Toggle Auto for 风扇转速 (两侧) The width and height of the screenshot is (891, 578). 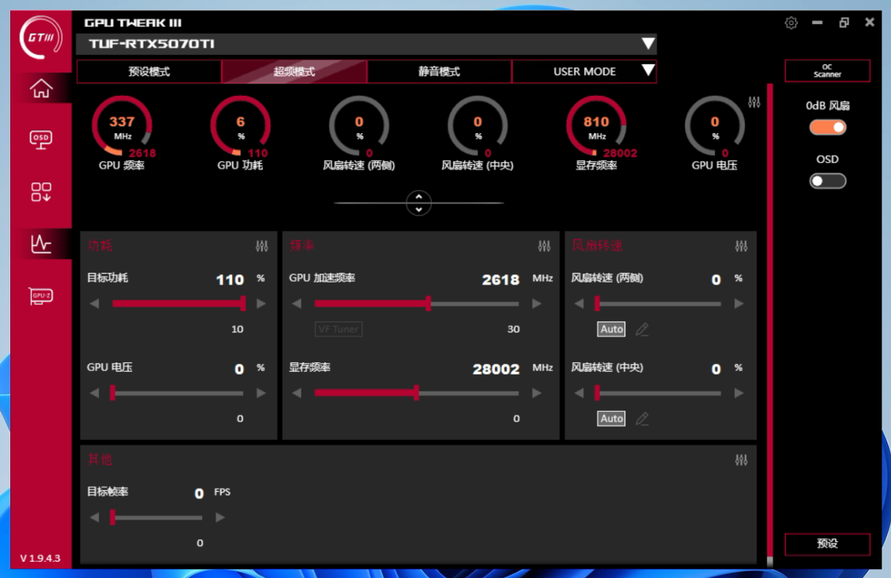coord(611,329)
